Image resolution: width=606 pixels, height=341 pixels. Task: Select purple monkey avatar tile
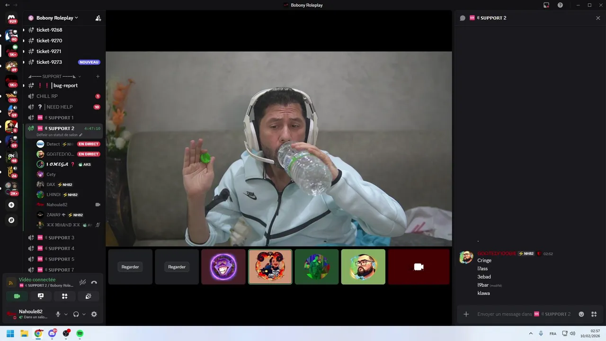[x=223, y=267]
